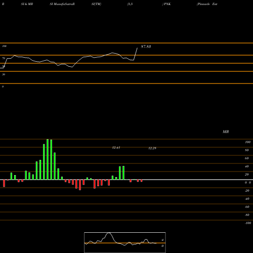Click the MR axis label -100

pos(248,223)
